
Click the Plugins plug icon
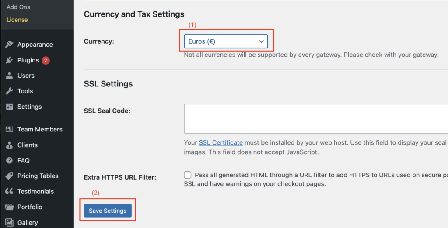pos(9,60)
